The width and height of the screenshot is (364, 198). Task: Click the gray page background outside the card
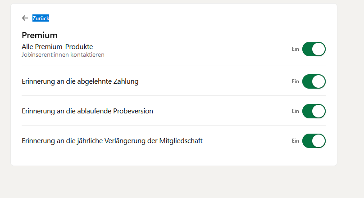tap(180, 182)
